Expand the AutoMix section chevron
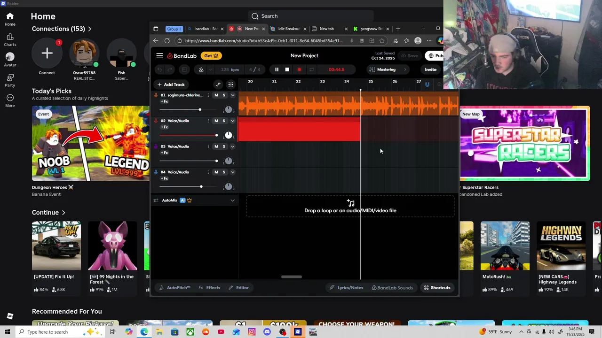 pos(232,200)
